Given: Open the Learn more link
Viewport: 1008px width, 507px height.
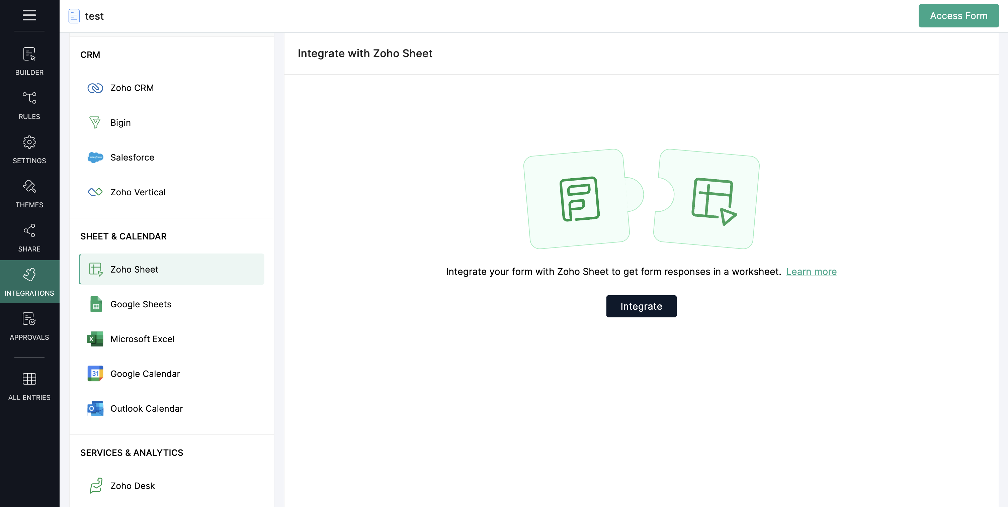Looking at the screenshot, I should pyautogui.click(x=811, y=271).
